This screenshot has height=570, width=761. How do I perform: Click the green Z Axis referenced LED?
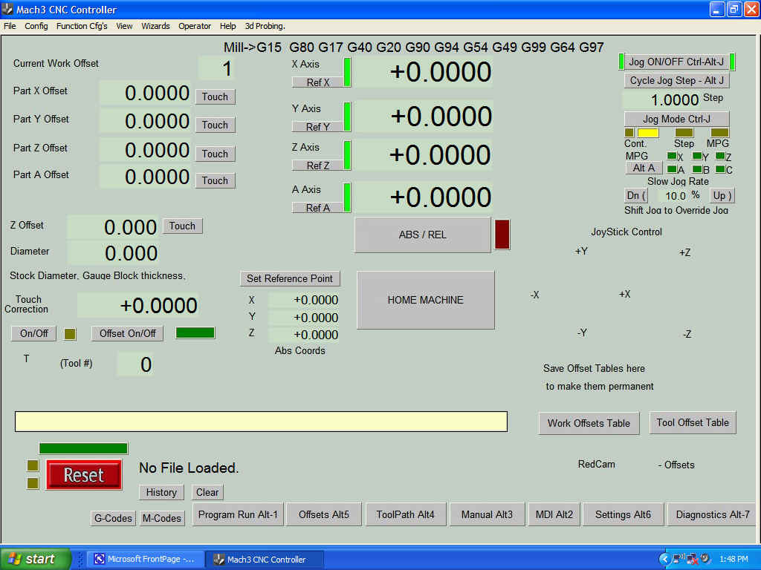[x=347, y=155]
